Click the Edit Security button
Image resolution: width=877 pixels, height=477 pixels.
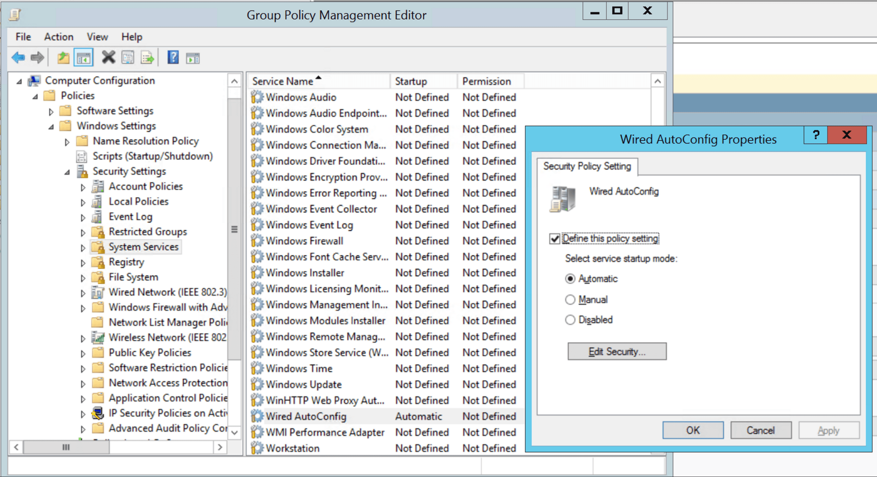pos(617,351)
